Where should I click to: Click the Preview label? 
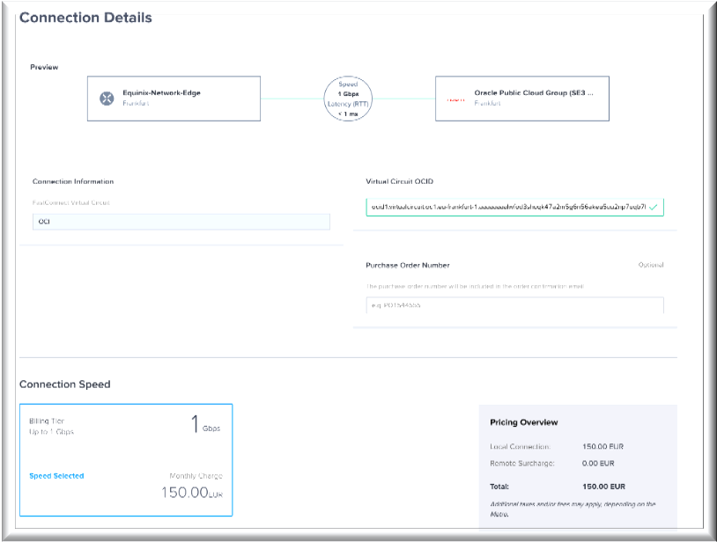pyautogui.click(x=44, y=67)
